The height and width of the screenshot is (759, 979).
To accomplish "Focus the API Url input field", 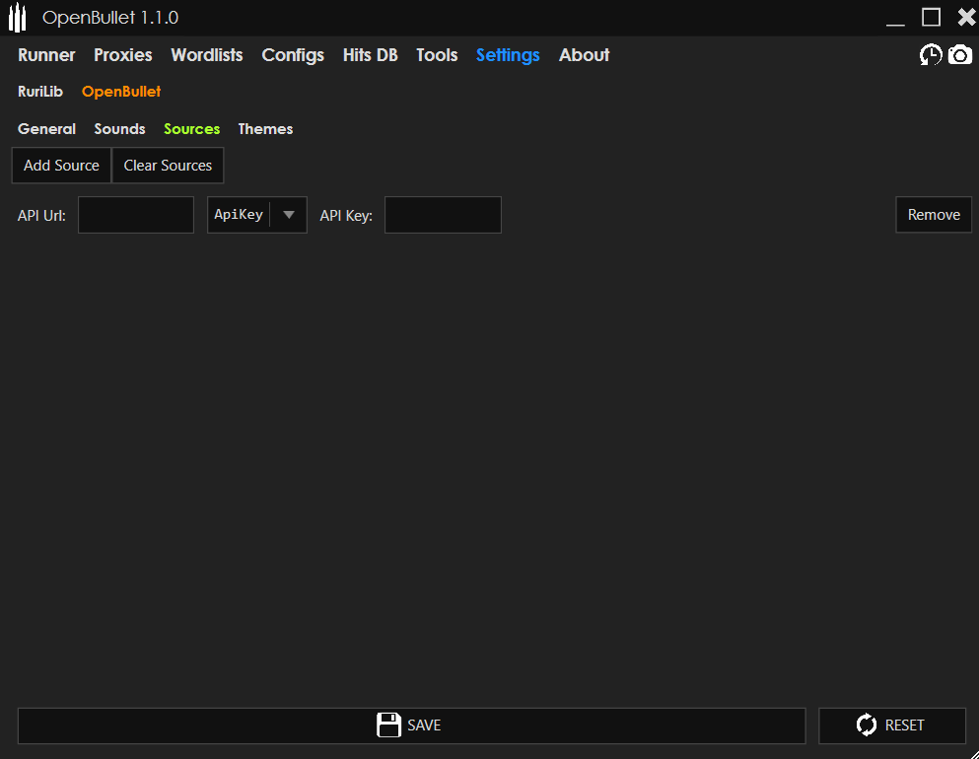I will pos(135,215).
